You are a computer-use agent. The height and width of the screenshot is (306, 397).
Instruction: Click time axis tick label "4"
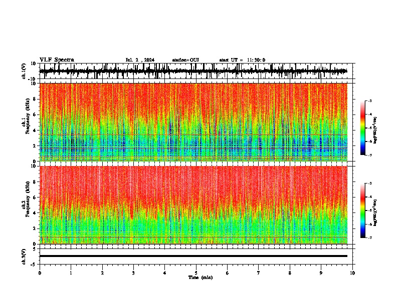pos(165,273)
